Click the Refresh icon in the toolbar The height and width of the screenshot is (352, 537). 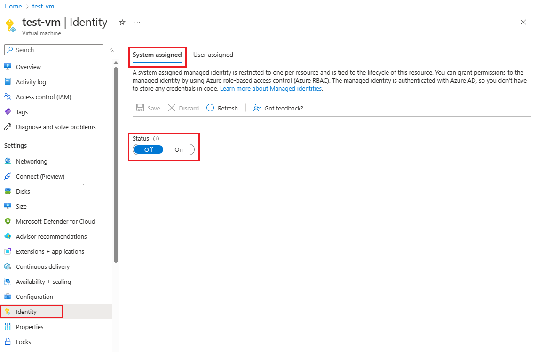pos(210,108)
